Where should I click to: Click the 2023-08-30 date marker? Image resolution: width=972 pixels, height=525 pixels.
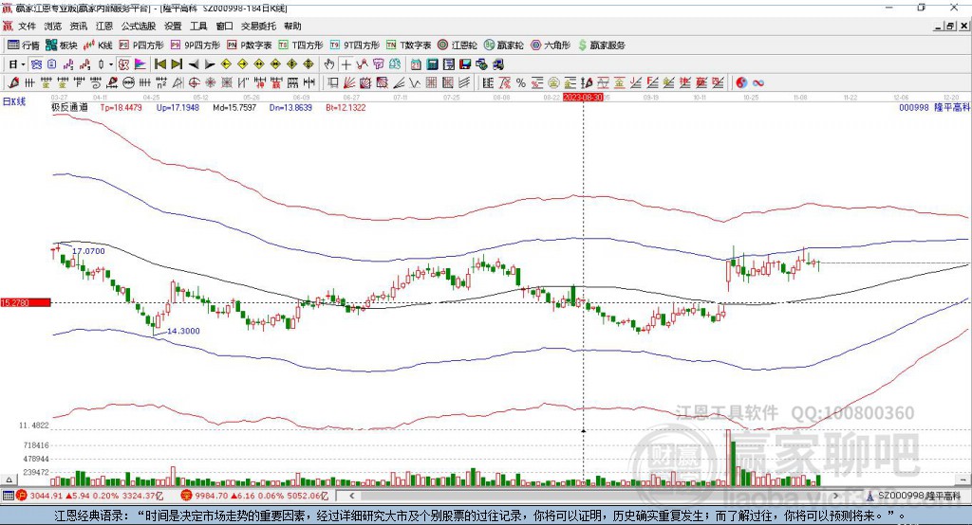(x=583, y=98)
